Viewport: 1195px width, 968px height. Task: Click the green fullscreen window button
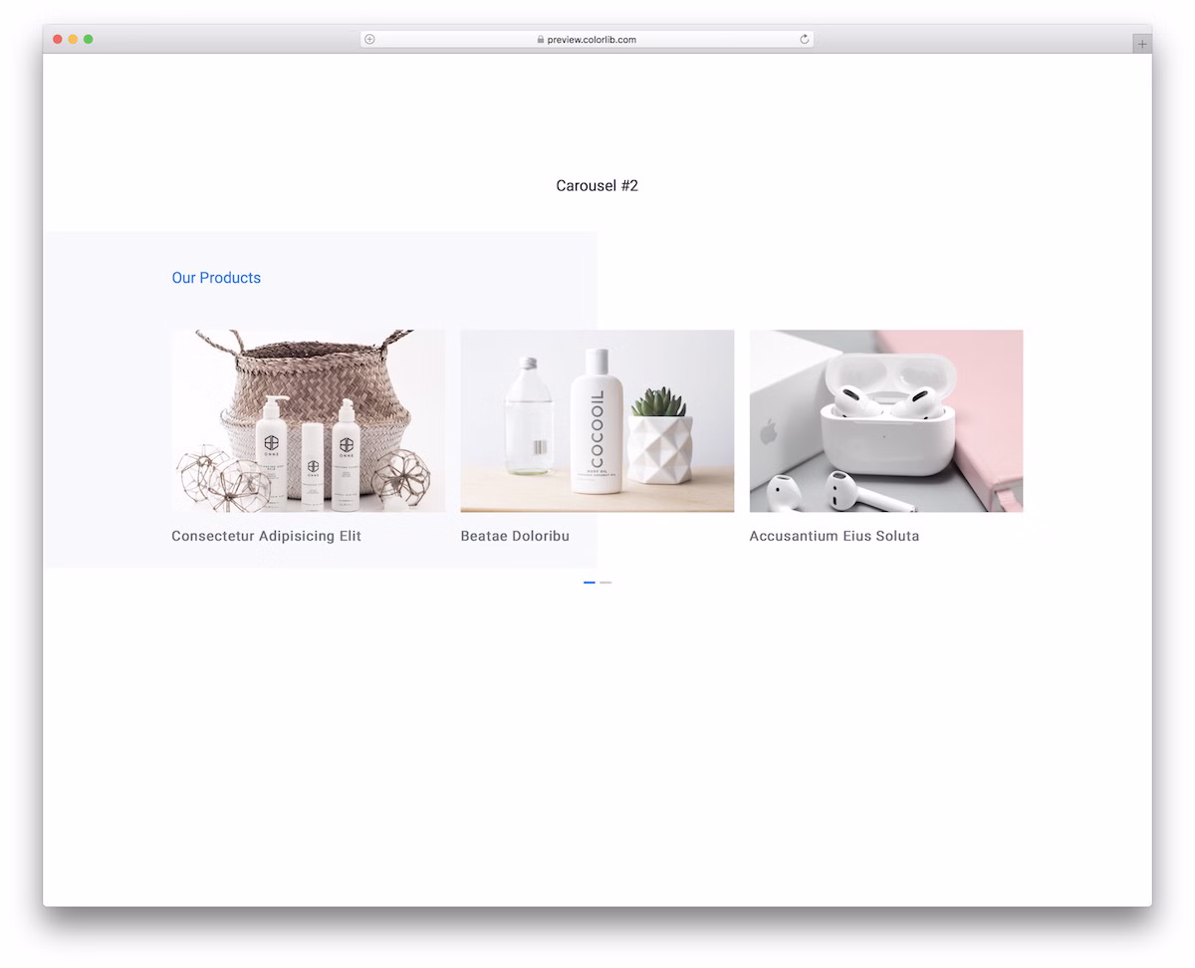[88, 39]
